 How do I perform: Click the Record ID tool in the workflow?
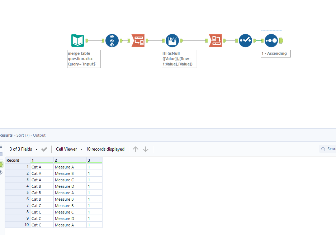(x=112, y=40)
